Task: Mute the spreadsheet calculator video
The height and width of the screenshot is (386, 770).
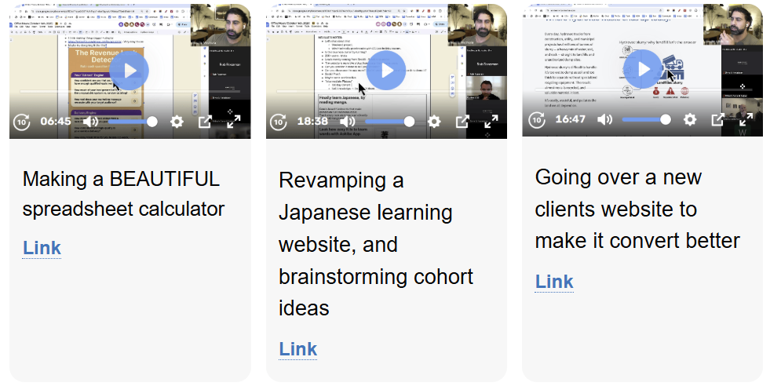Action: coord(91,122)
